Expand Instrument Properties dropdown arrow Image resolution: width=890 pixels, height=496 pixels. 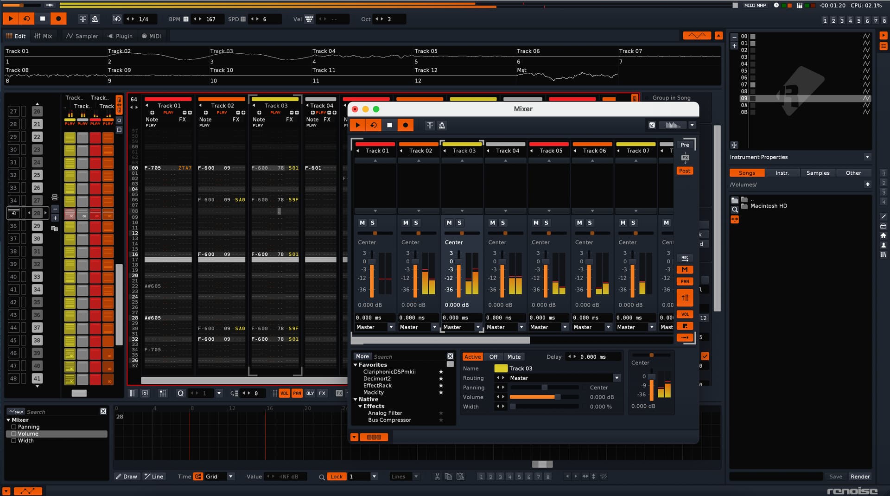[867, 157]
